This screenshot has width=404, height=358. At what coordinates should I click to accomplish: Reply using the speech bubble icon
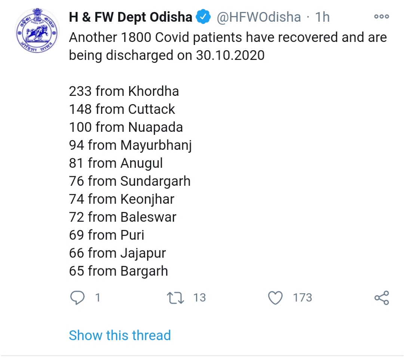77,298
